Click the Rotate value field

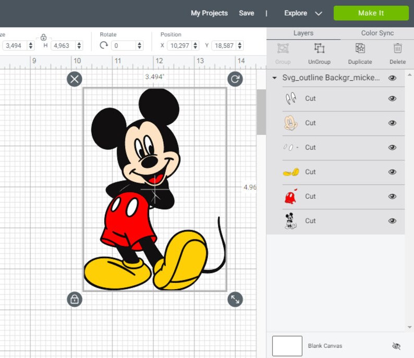click(x=123, y=46)
